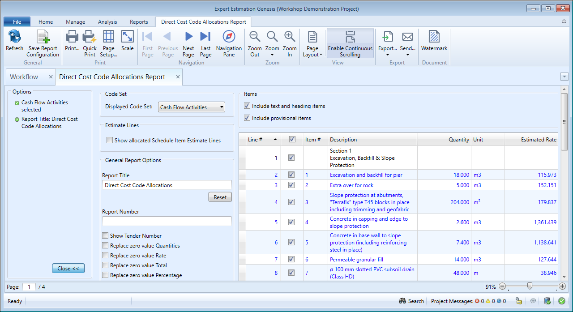The width and height of the screenshot is (573, 312).
Task: Toggle Enable Continuous Scrolling
Action: click(x=350, y=43)
